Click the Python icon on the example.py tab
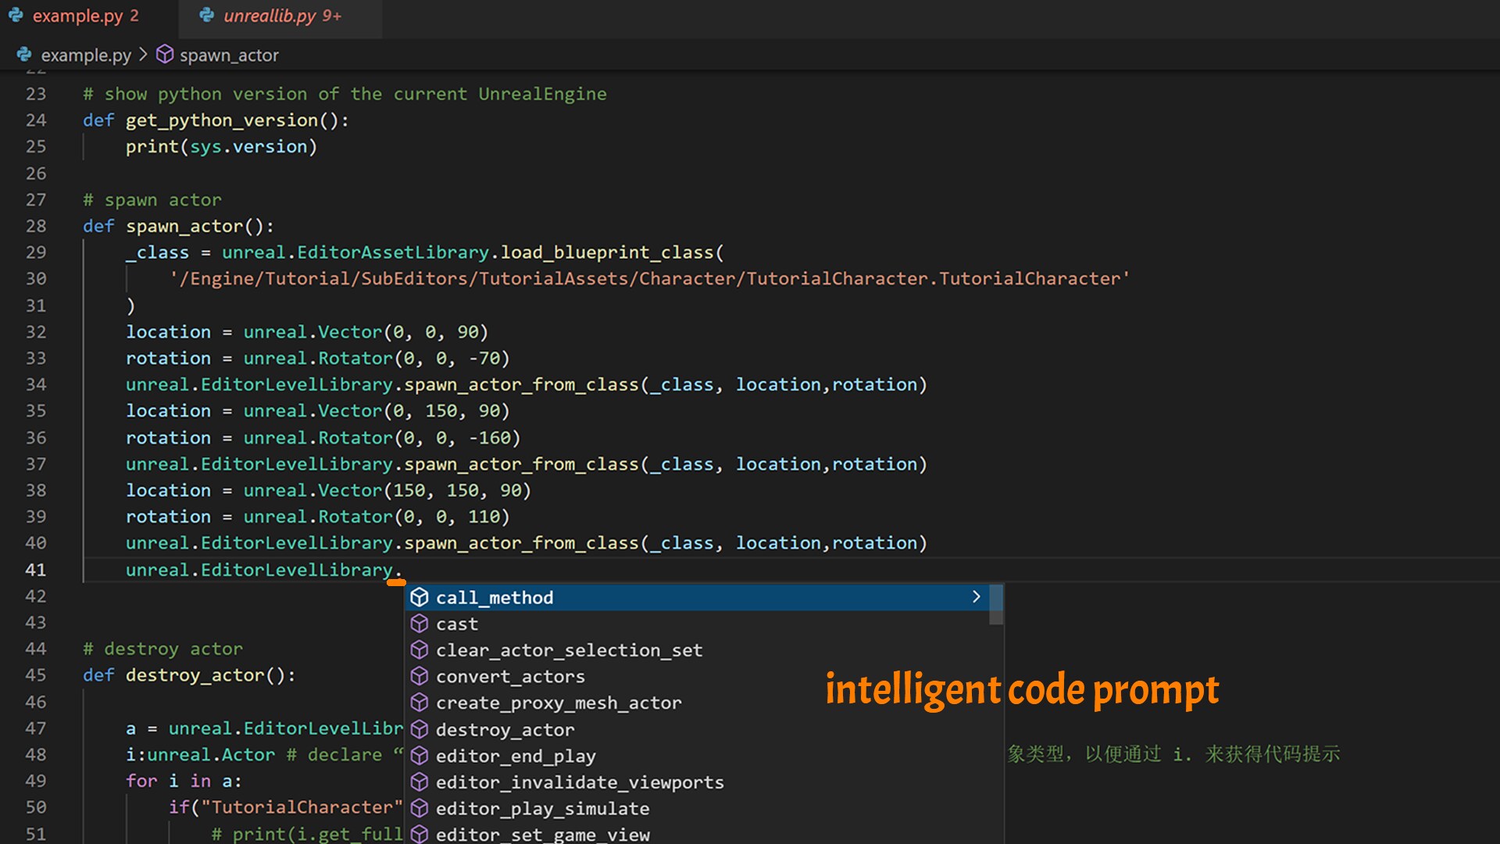The height and width of the screenshot is (844, 1500). tap(16, 16)
